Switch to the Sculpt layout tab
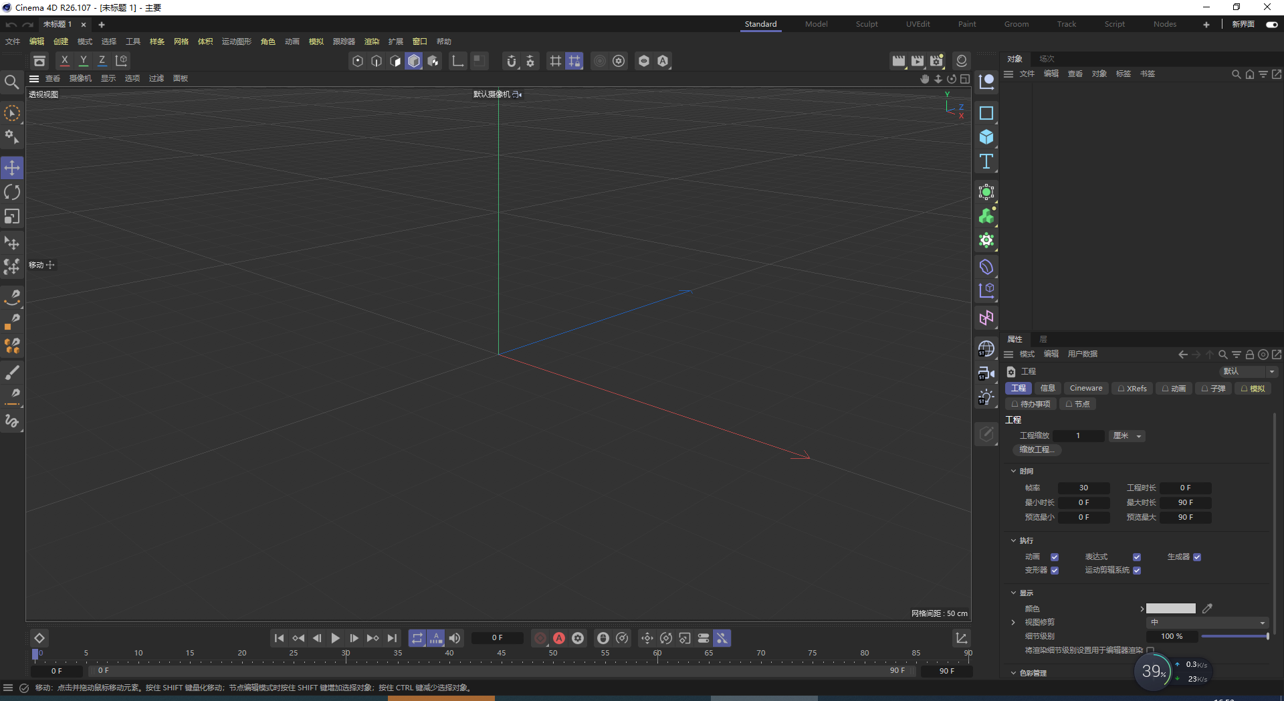Screen dimensions: 1284x701 click(867, 24)
